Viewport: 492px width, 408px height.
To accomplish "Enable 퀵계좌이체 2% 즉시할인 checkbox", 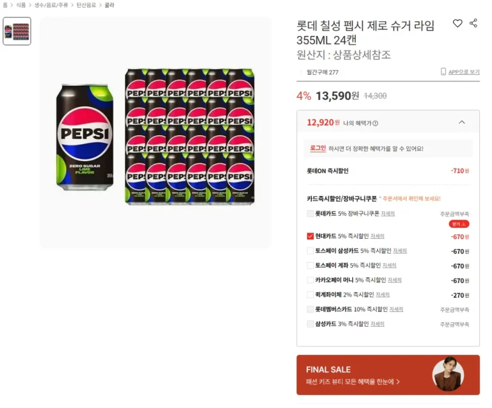I will point(311,295).
